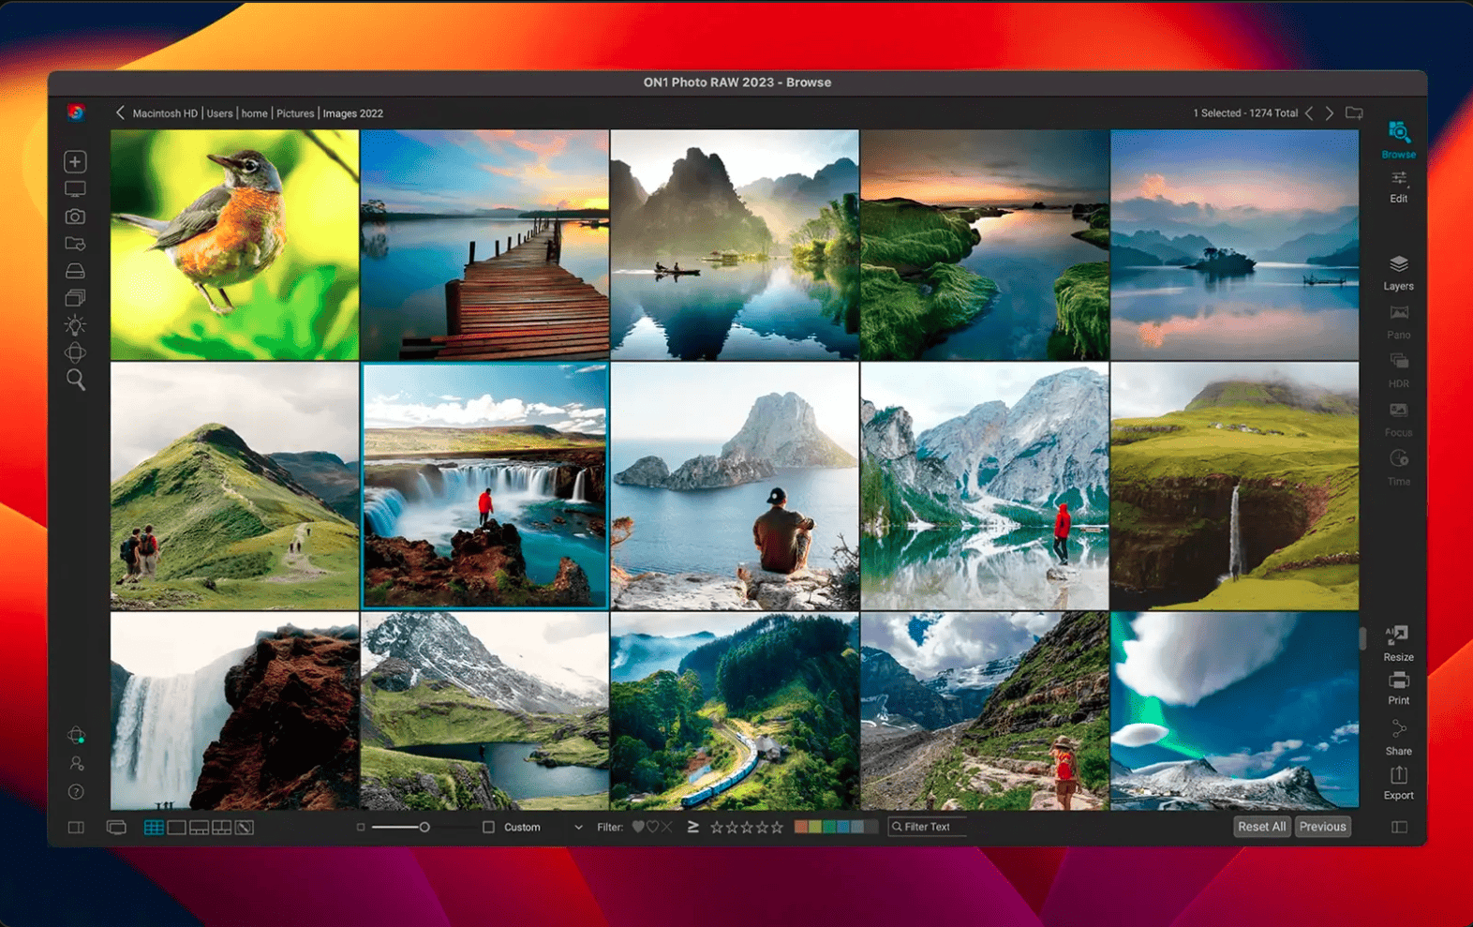Click the camera icon in left sidebar

(76, 217)
